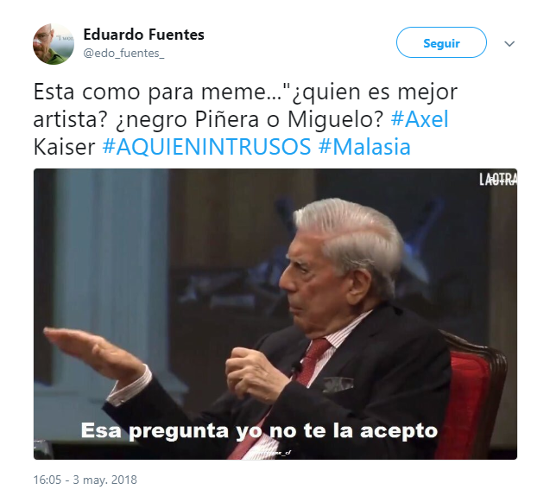Viewport: 550px width, 496px height.
Task: Open Eduardo Fuentes profile avatar
Action: (x=54, y=44)
